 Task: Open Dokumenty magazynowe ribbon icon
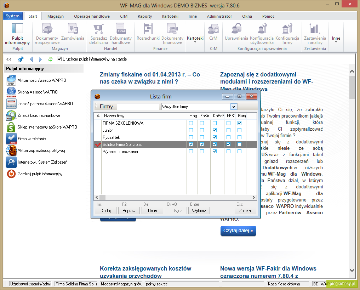pyautogui.click(x=47, y=29)
